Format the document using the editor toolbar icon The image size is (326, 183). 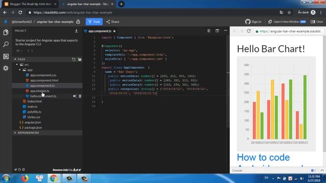point(209,30)
